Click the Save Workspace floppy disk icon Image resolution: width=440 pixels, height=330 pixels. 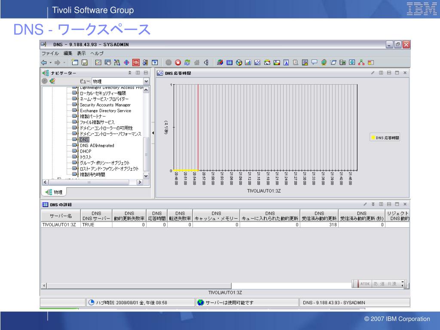click(85, 62)
